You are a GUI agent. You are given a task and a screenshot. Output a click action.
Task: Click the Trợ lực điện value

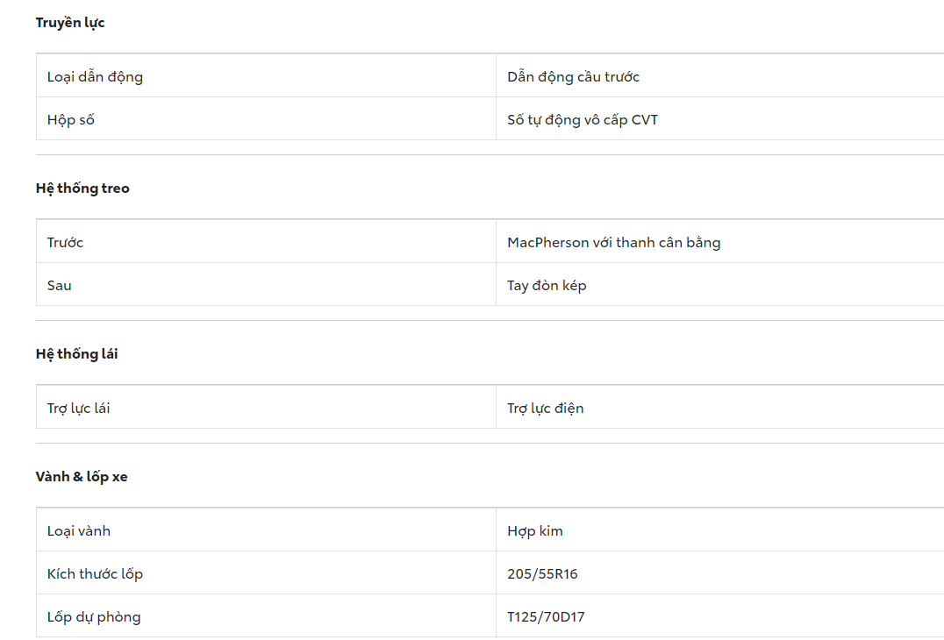(545, 408)
